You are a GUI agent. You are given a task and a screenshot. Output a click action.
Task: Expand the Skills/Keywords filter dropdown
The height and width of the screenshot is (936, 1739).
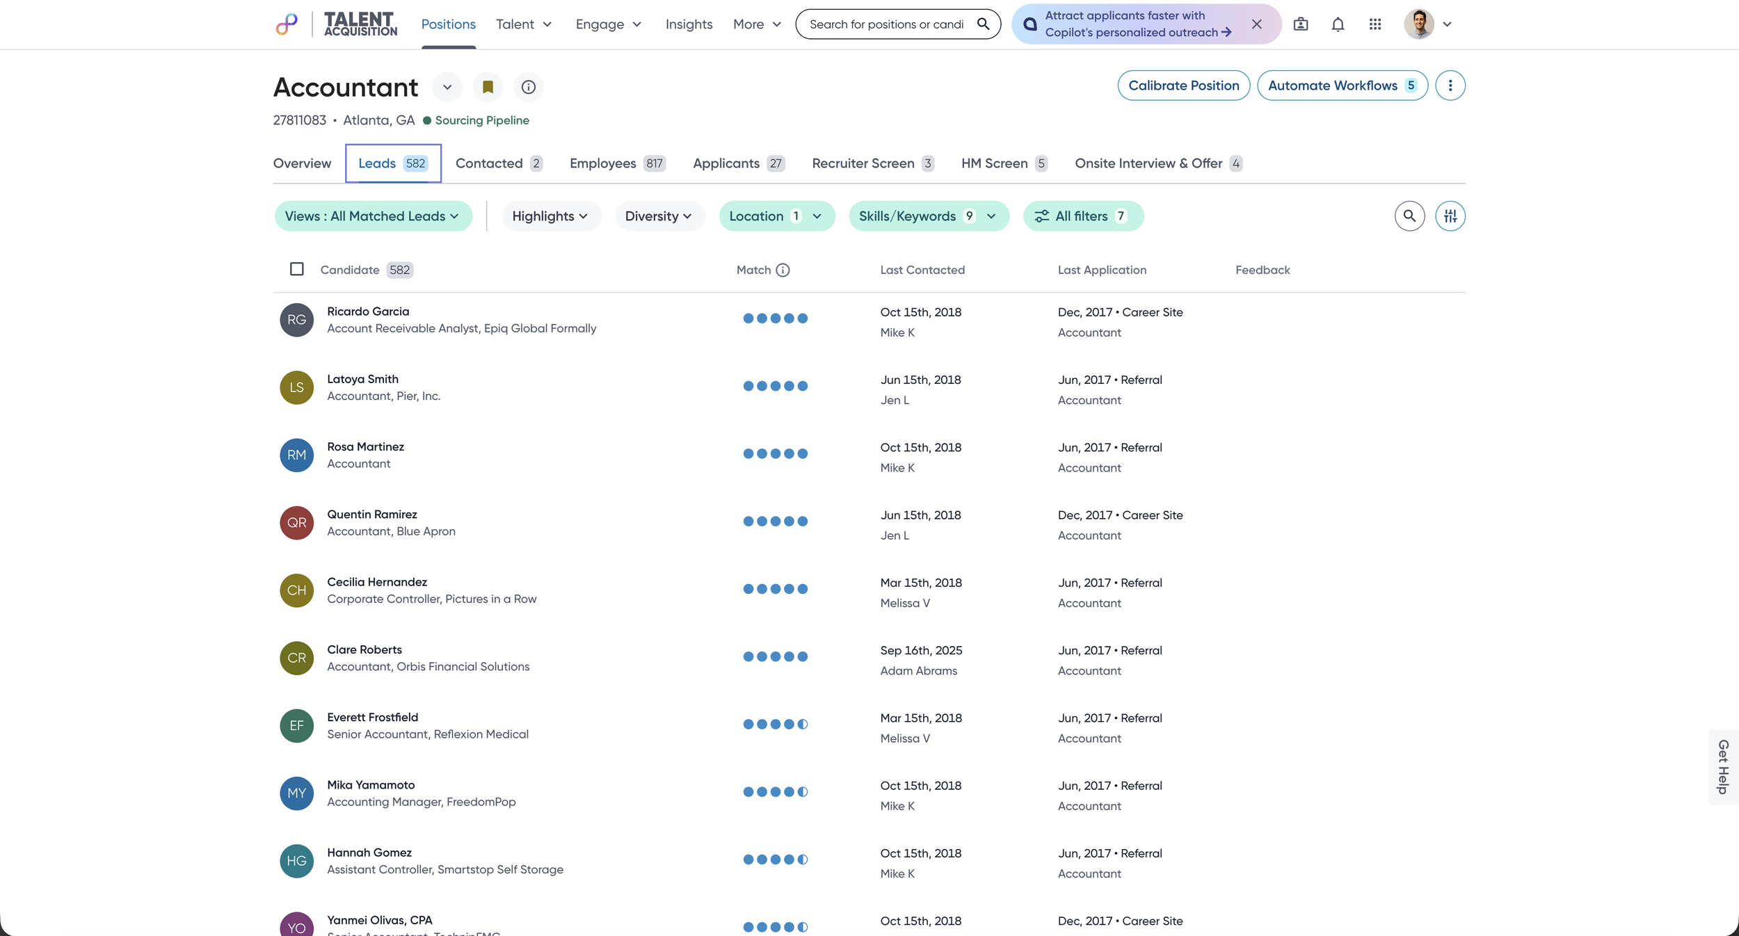tap(928, 216)
